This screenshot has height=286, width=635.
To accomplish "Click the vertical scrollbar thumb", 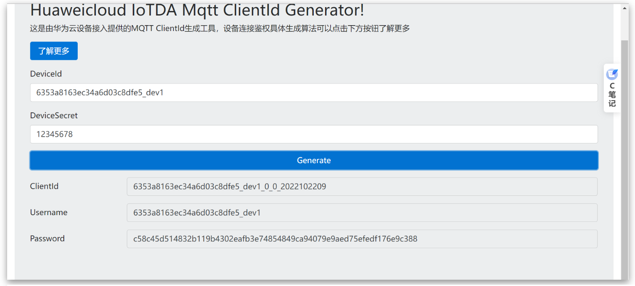I will pyautogui.click(x=625, y=159).
